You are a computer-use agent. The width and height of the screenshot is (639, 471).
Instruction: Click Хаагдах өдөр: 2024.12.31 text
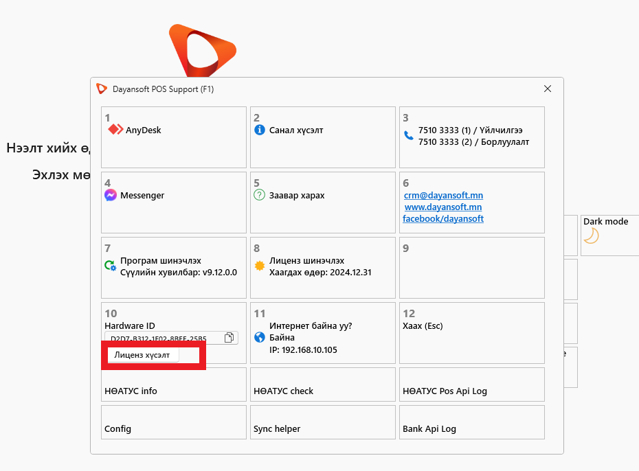point(320,273)
